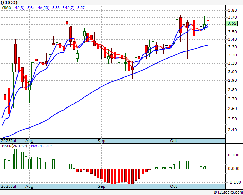Click the 2.80 price axis label
The image size is (243, 195).
pos(232,90)
